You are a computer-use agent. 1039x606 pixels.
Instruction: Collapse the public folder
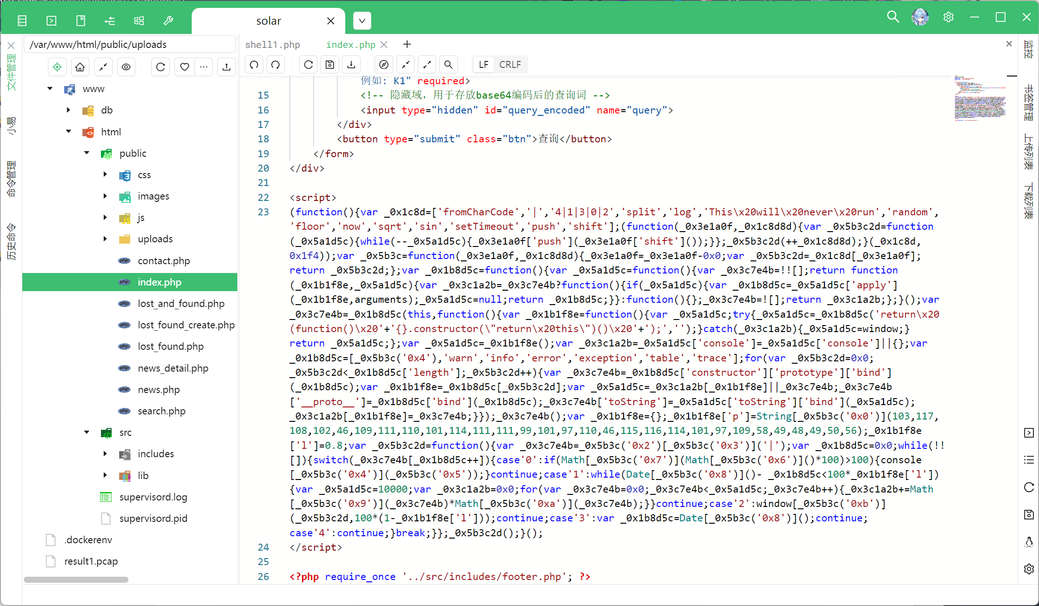click(87, 153)
